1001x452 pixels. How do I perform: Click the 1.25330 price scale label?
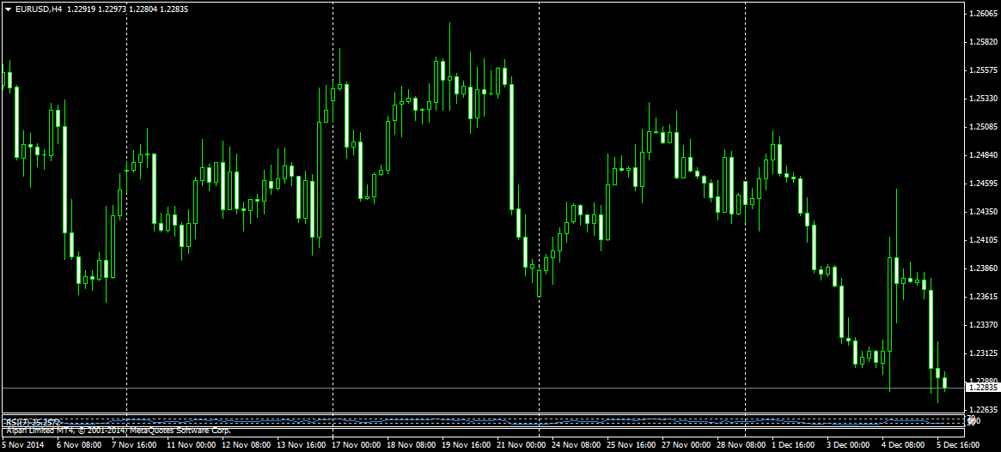(x=983, y=99)
